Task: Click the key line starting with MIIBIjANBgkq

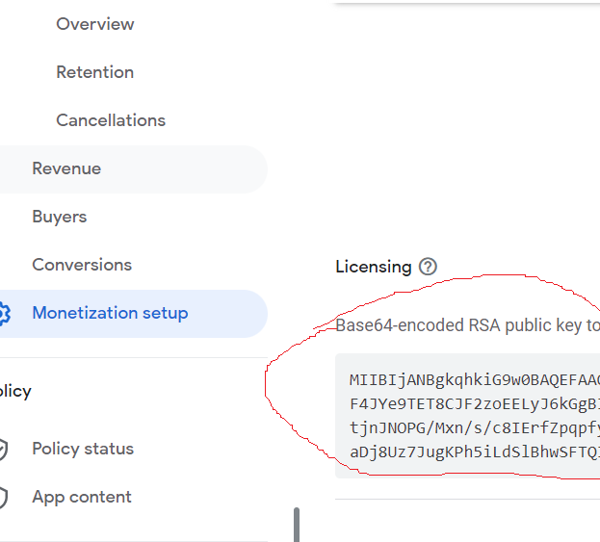Action: click(474, 379)
